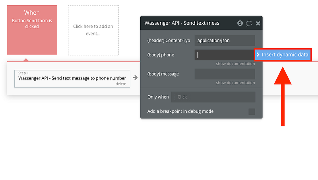Click the '(body) phone' label
This screenshot has width=318, height=180.
(161, 55)
